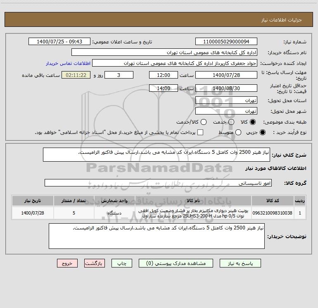Click the گروه کالا field امور تاسیساتی

pos(158,183)
